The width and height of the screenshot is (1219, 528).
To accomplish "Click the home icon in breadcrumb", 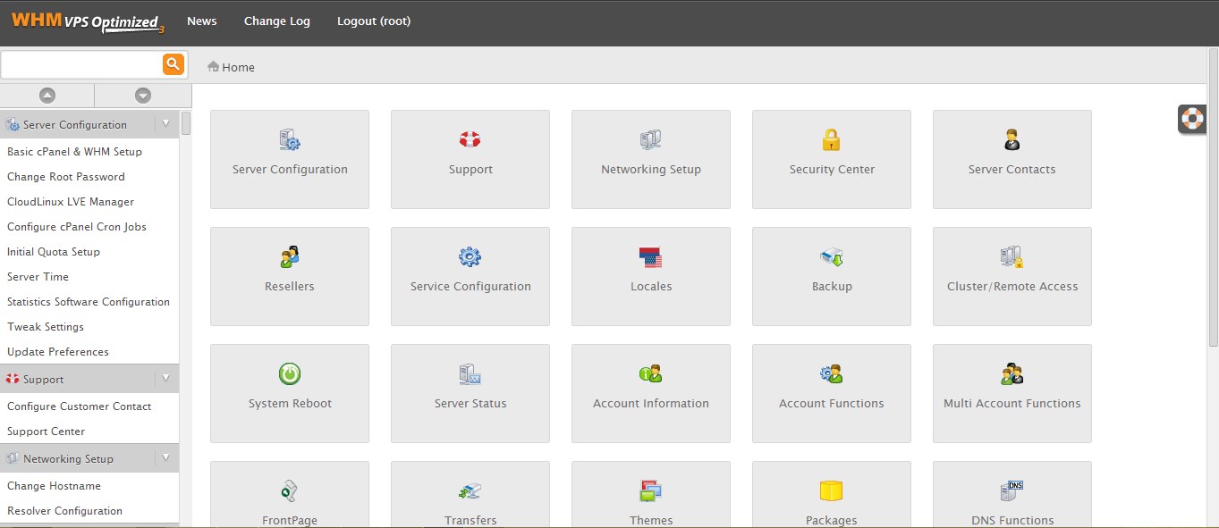I will 214,67.
